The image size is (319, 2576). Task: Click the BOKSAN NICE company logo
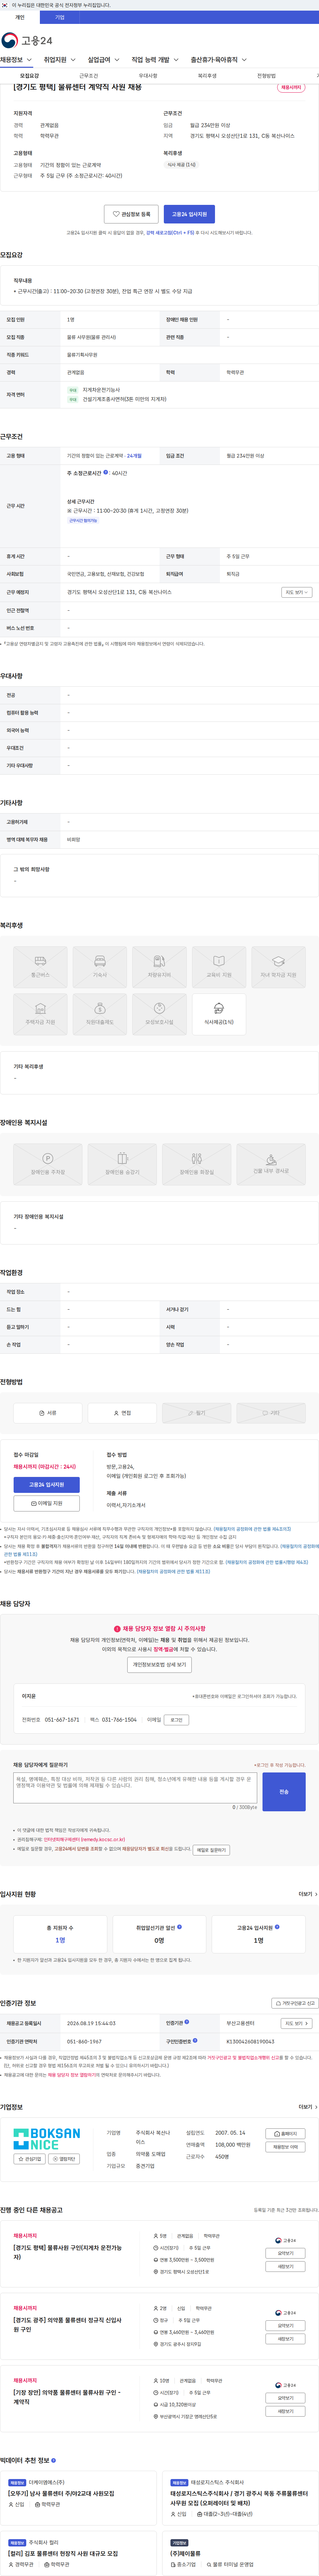[x=47, y=2139]
